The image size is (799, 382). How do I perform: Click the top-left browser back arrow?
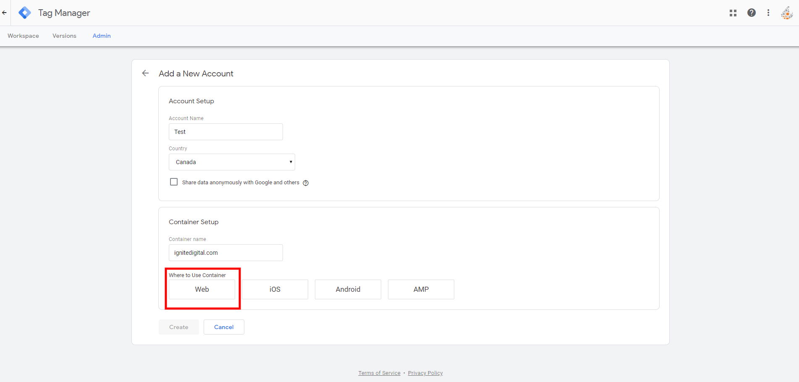(x=4, y=13)
